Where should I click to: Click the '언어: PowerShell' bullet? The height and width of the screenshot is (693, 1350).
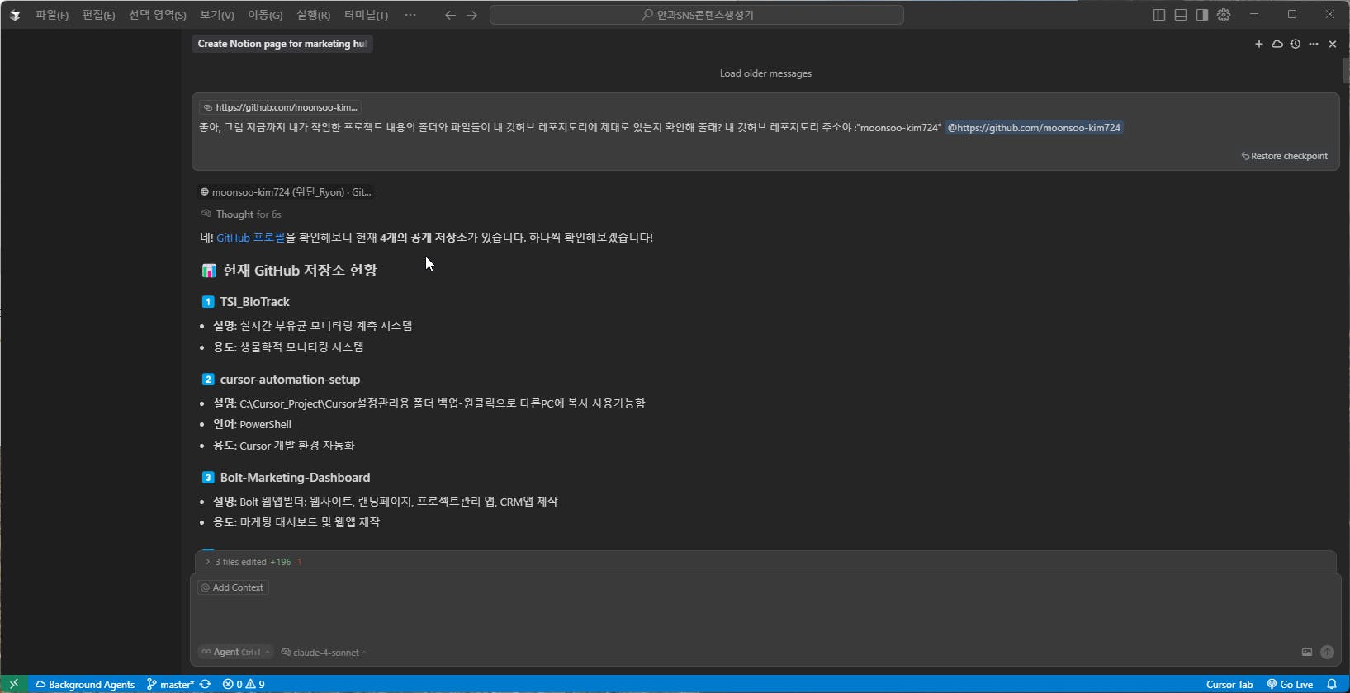point(252,424)
